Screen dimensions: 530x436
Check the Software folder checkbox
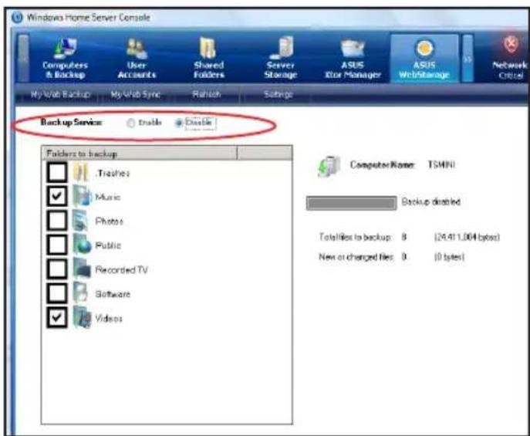coord(57,293)
